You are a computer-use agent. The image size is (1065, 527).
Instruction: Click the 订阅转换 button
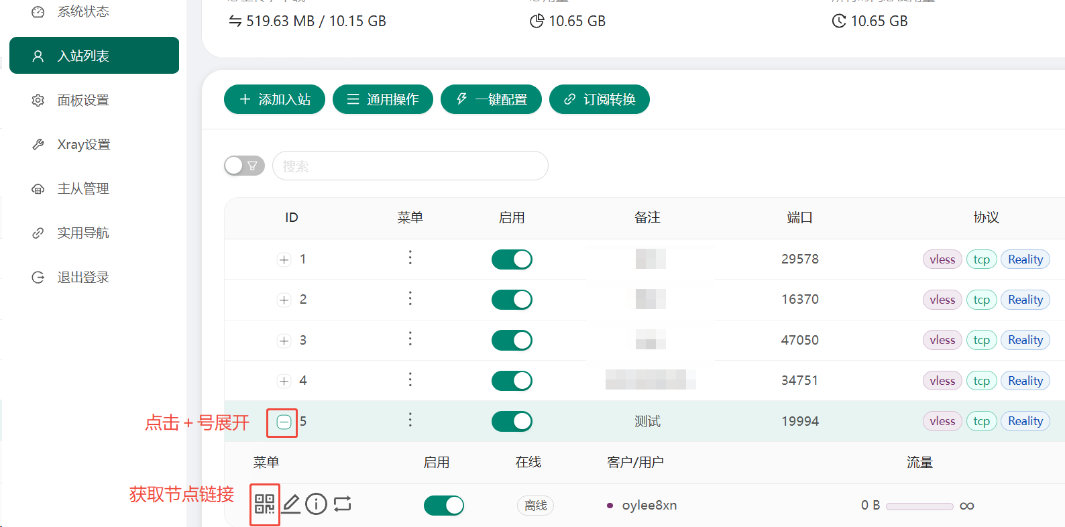pos(600,99)
